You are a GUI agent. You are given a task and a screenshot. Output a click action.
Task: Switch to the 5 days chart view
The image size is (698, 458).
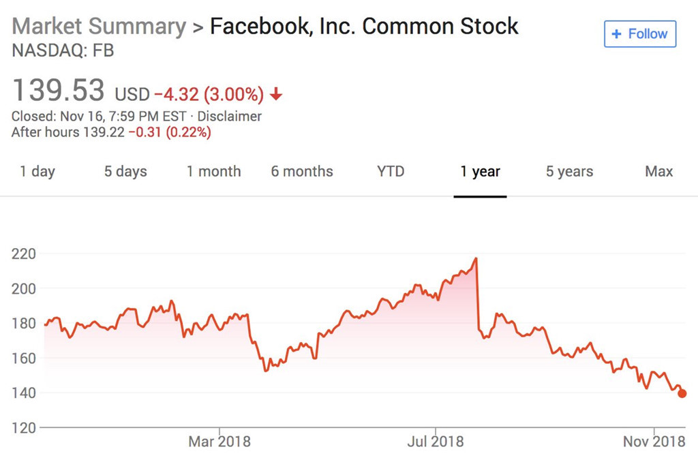click(x=125, y=172)
